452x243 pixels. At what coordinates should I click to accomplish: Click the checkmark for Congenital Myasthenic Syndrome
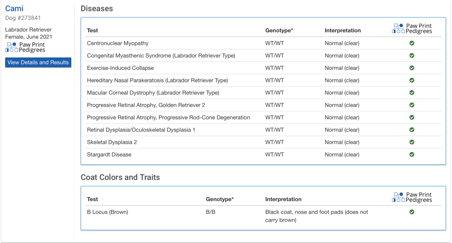coord(412,56)
